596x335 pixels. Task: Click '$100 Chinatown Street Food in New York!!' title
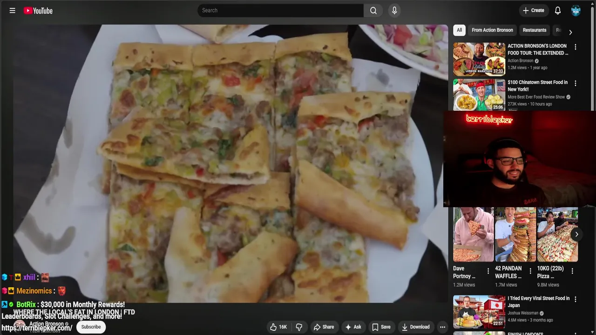538,86
